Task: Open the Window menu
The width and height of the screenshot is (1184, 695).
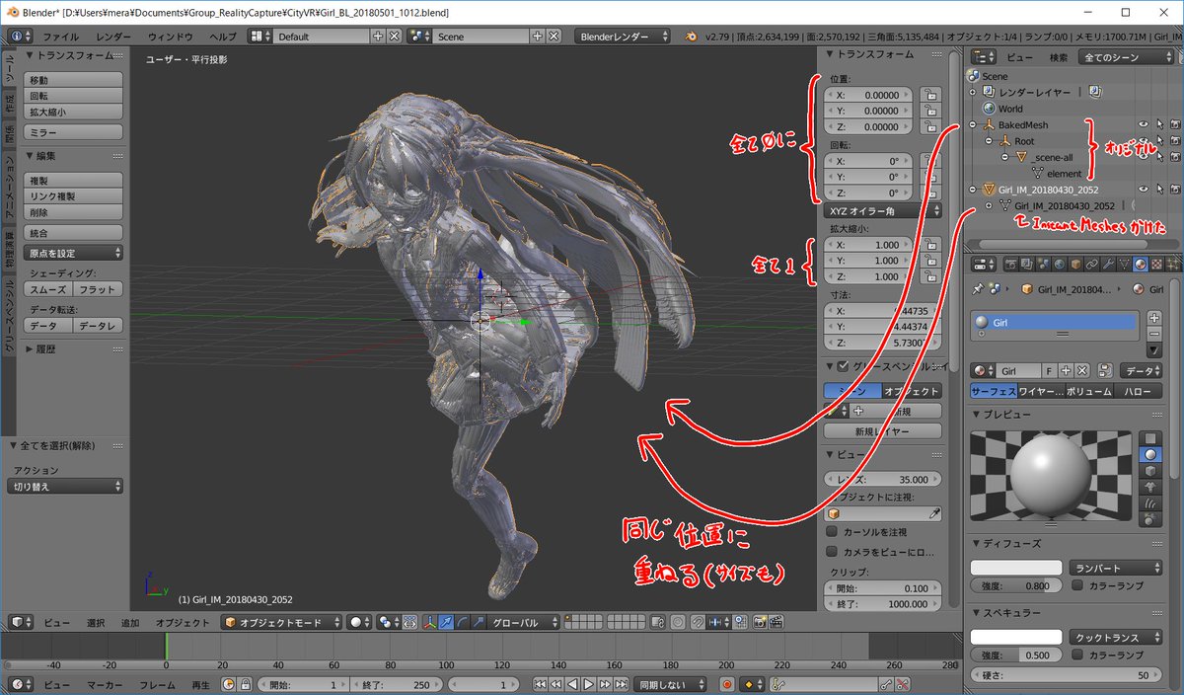Action: 171,36
